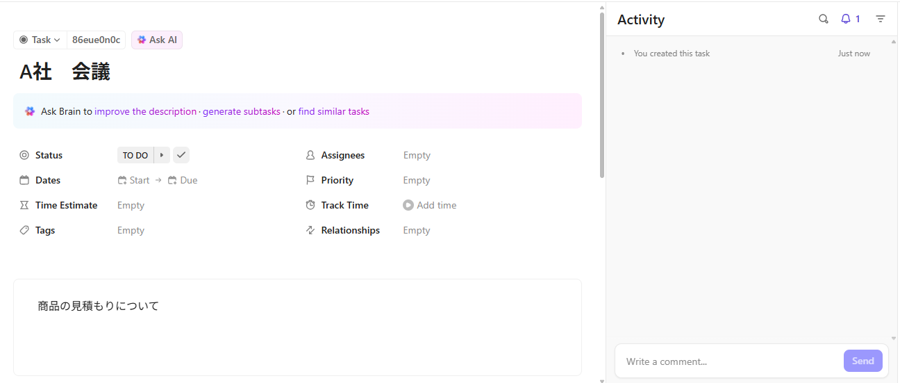The height and width of the screenshot is (383, 900).
Task: Click the Write a comment field
Action: coord(729,361)
